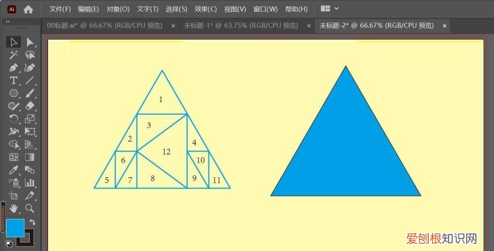Click the blue Fill color swatch
This screenshot has width=494, height=251.
point(15,228)
